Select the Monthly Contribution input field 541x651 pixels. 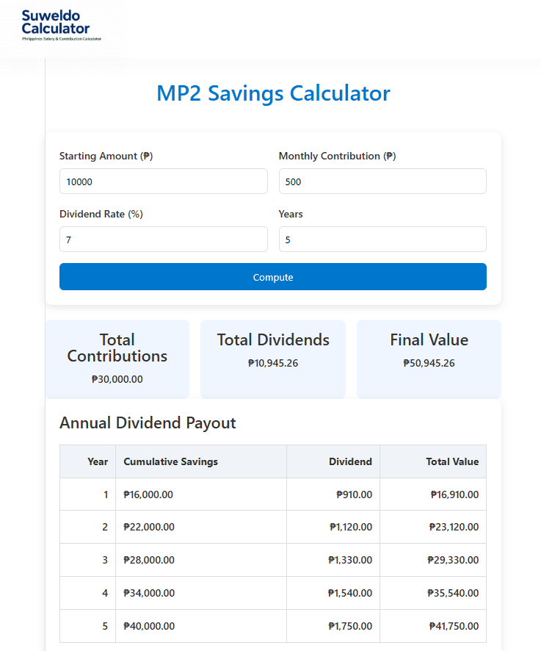click(382, 181)
